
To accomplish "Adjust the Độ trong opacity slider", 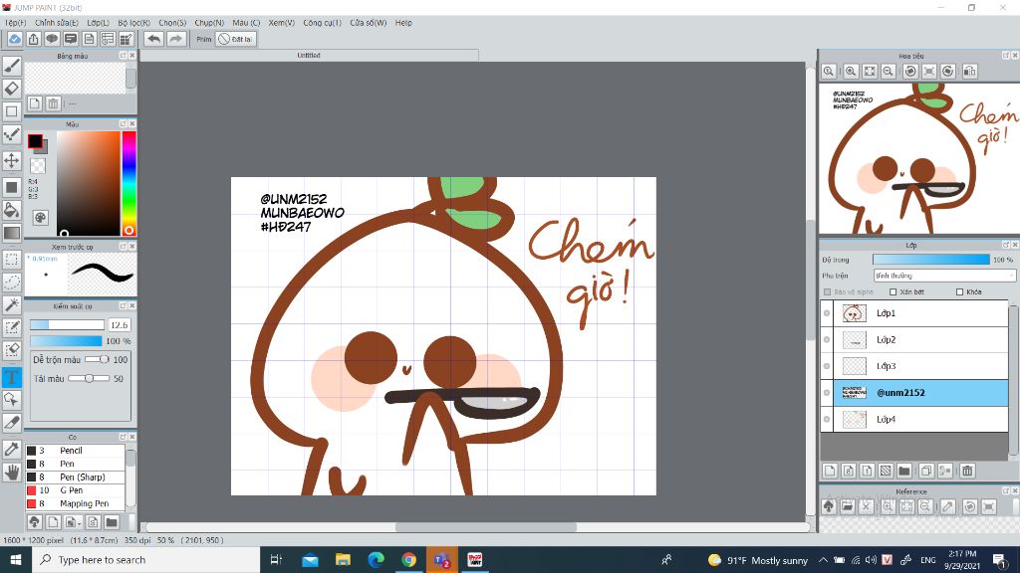I will (x=931, y=260).
